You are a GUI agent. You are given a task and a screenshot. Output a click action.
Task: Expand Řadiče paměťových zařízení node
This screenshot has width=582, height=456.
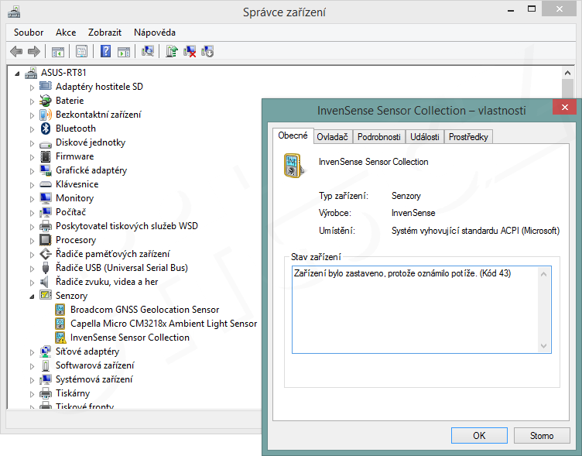point(32,255)
